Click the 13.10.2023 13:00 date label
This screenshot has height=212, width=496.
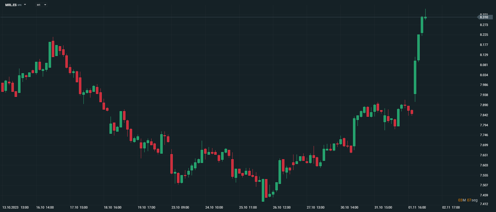coord(15,207)
